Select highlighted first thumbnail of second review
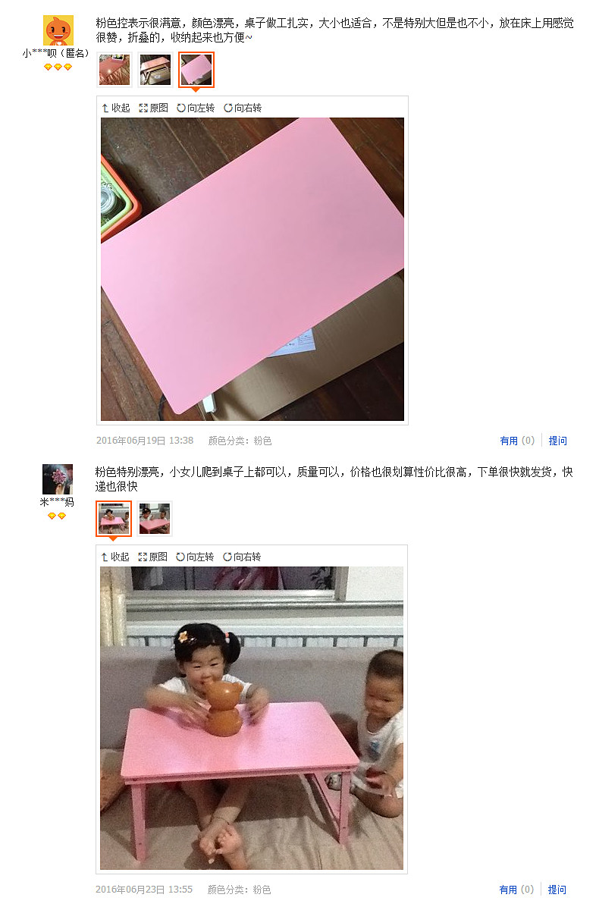The image size is (599, 907). click(x=114, y=519)
